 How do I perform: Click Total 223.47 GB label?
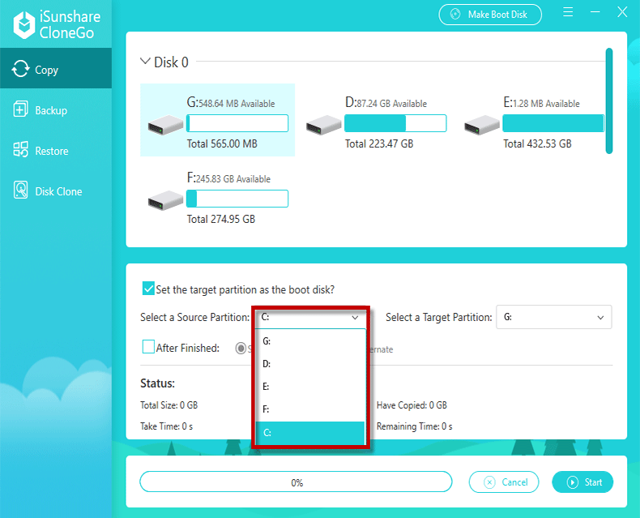[379, 143]
